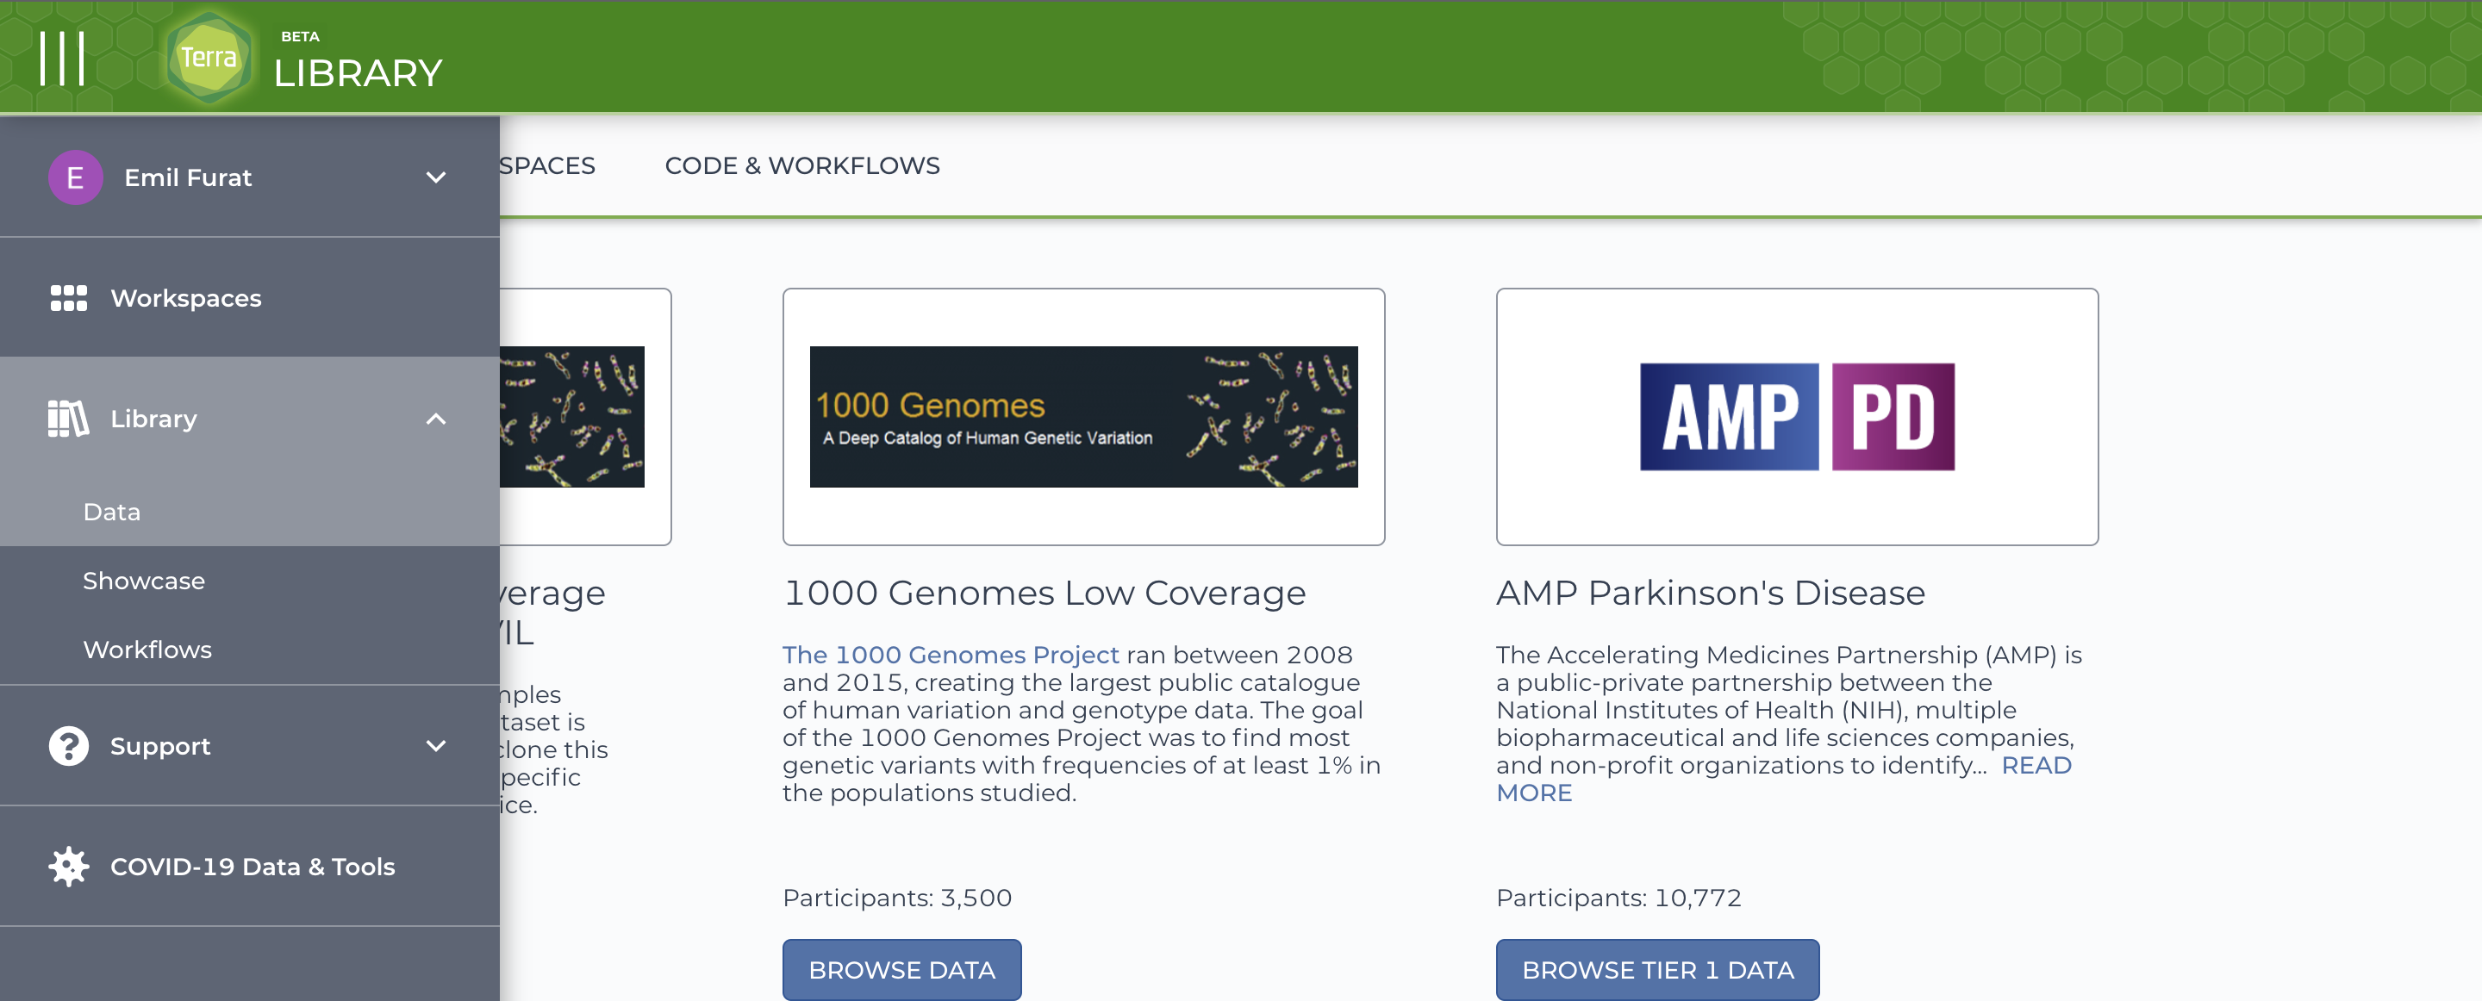Click the purple E user avatar
2482x1001 pixels.
tap(75, 177)
